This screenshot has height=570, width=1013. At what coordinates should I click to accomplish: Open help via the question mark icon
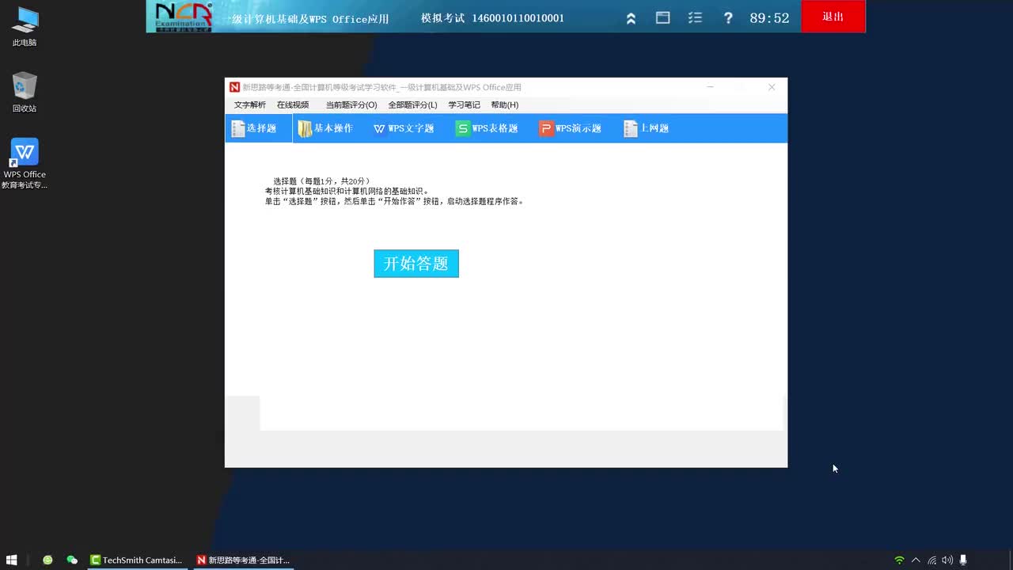(x=728, y=17)
